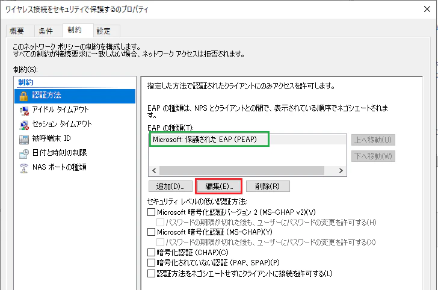Enable Microsoft 暗号化認証 (MS-CHAP)(Y) checkbox

151,232
